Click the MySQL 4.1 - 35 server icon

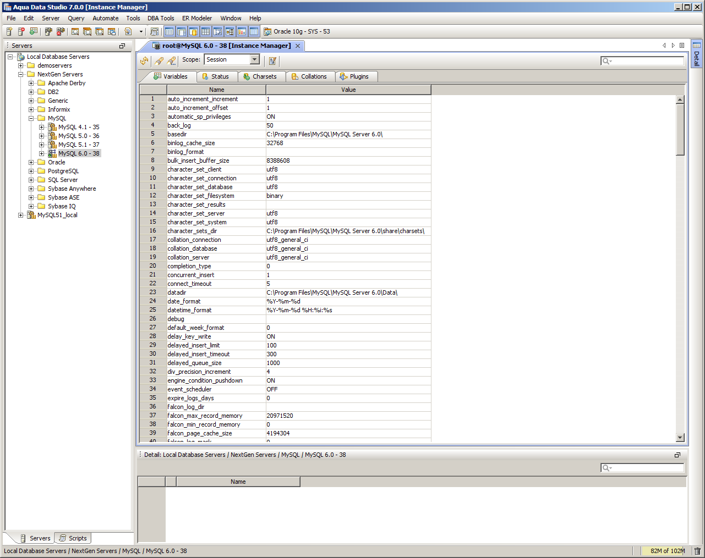click(x=52, y=127)
